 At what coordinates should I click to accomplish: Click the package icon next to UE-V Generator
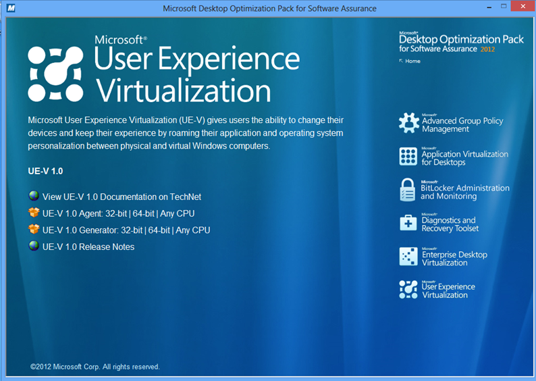pos(34,230)
